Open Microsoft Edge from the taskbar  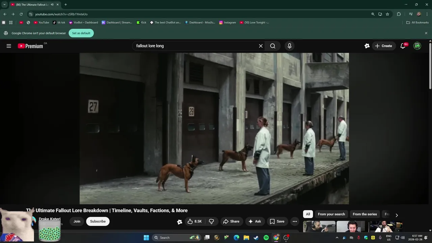pos(237,238)
